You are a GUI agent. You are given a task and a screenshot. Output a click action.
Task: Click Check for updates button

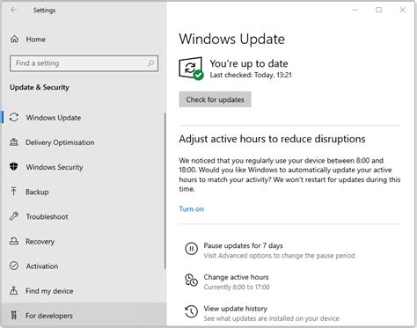215,99
